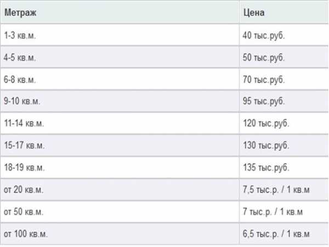
Task: Click the 15-17 кв.м. cell
Action: coord(24,145)
